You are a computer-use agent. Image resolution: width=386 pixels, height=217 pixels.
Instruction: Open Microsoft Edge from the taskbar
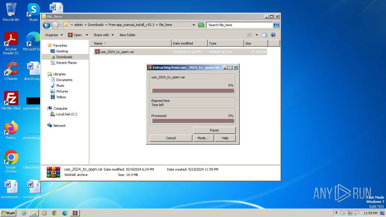tap(65, 213)
